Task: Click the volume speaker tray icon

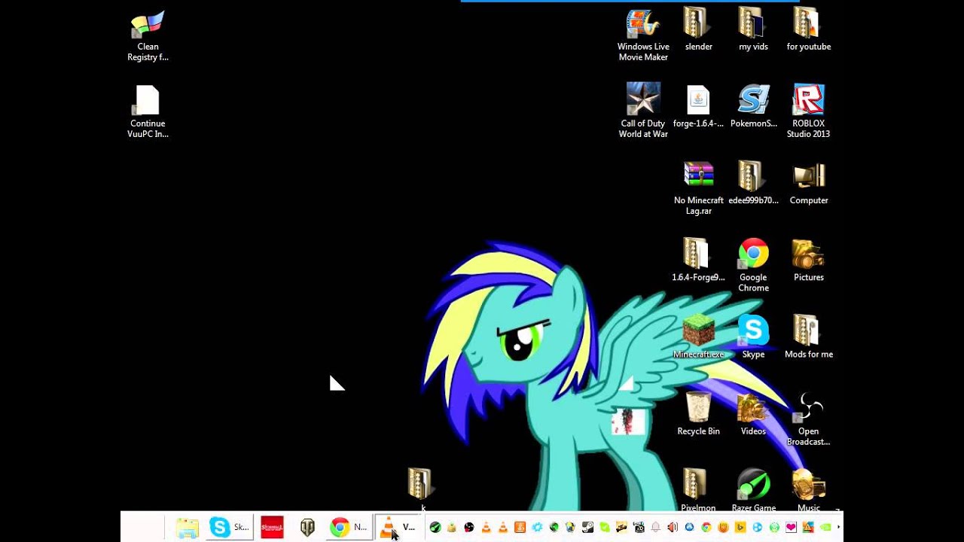Action: [673, 527]
